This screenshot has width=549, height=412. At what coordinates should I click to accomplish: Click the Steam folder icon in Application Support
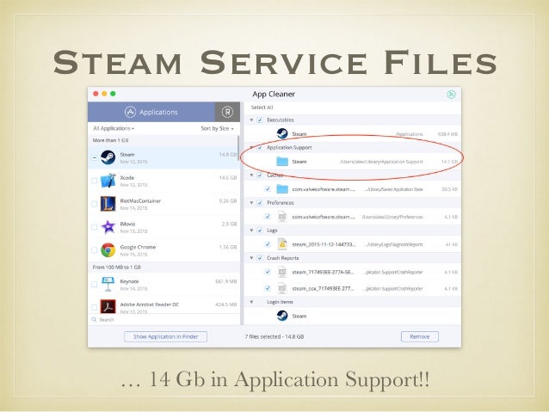tap(282, 162)
